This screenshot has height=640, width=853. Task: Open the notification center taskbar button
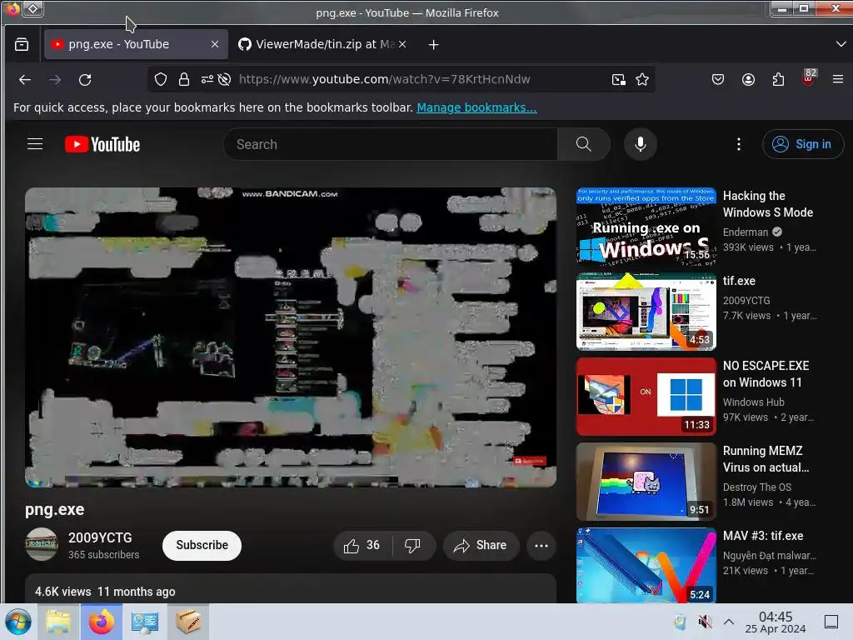click(831, 622)
